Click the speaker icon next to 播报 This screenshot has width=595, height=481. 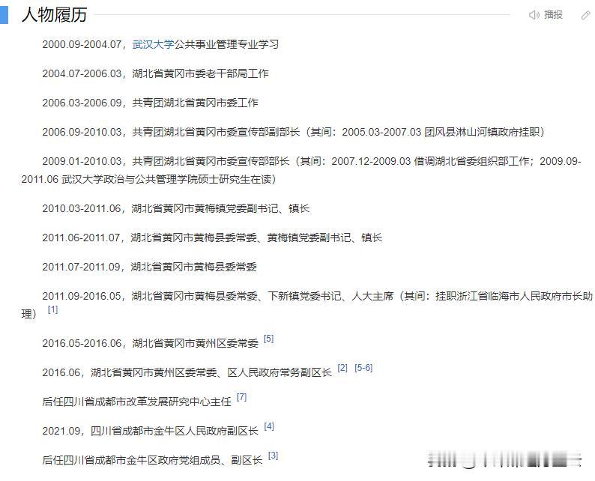pyautogui.click(x=534, y=15)
